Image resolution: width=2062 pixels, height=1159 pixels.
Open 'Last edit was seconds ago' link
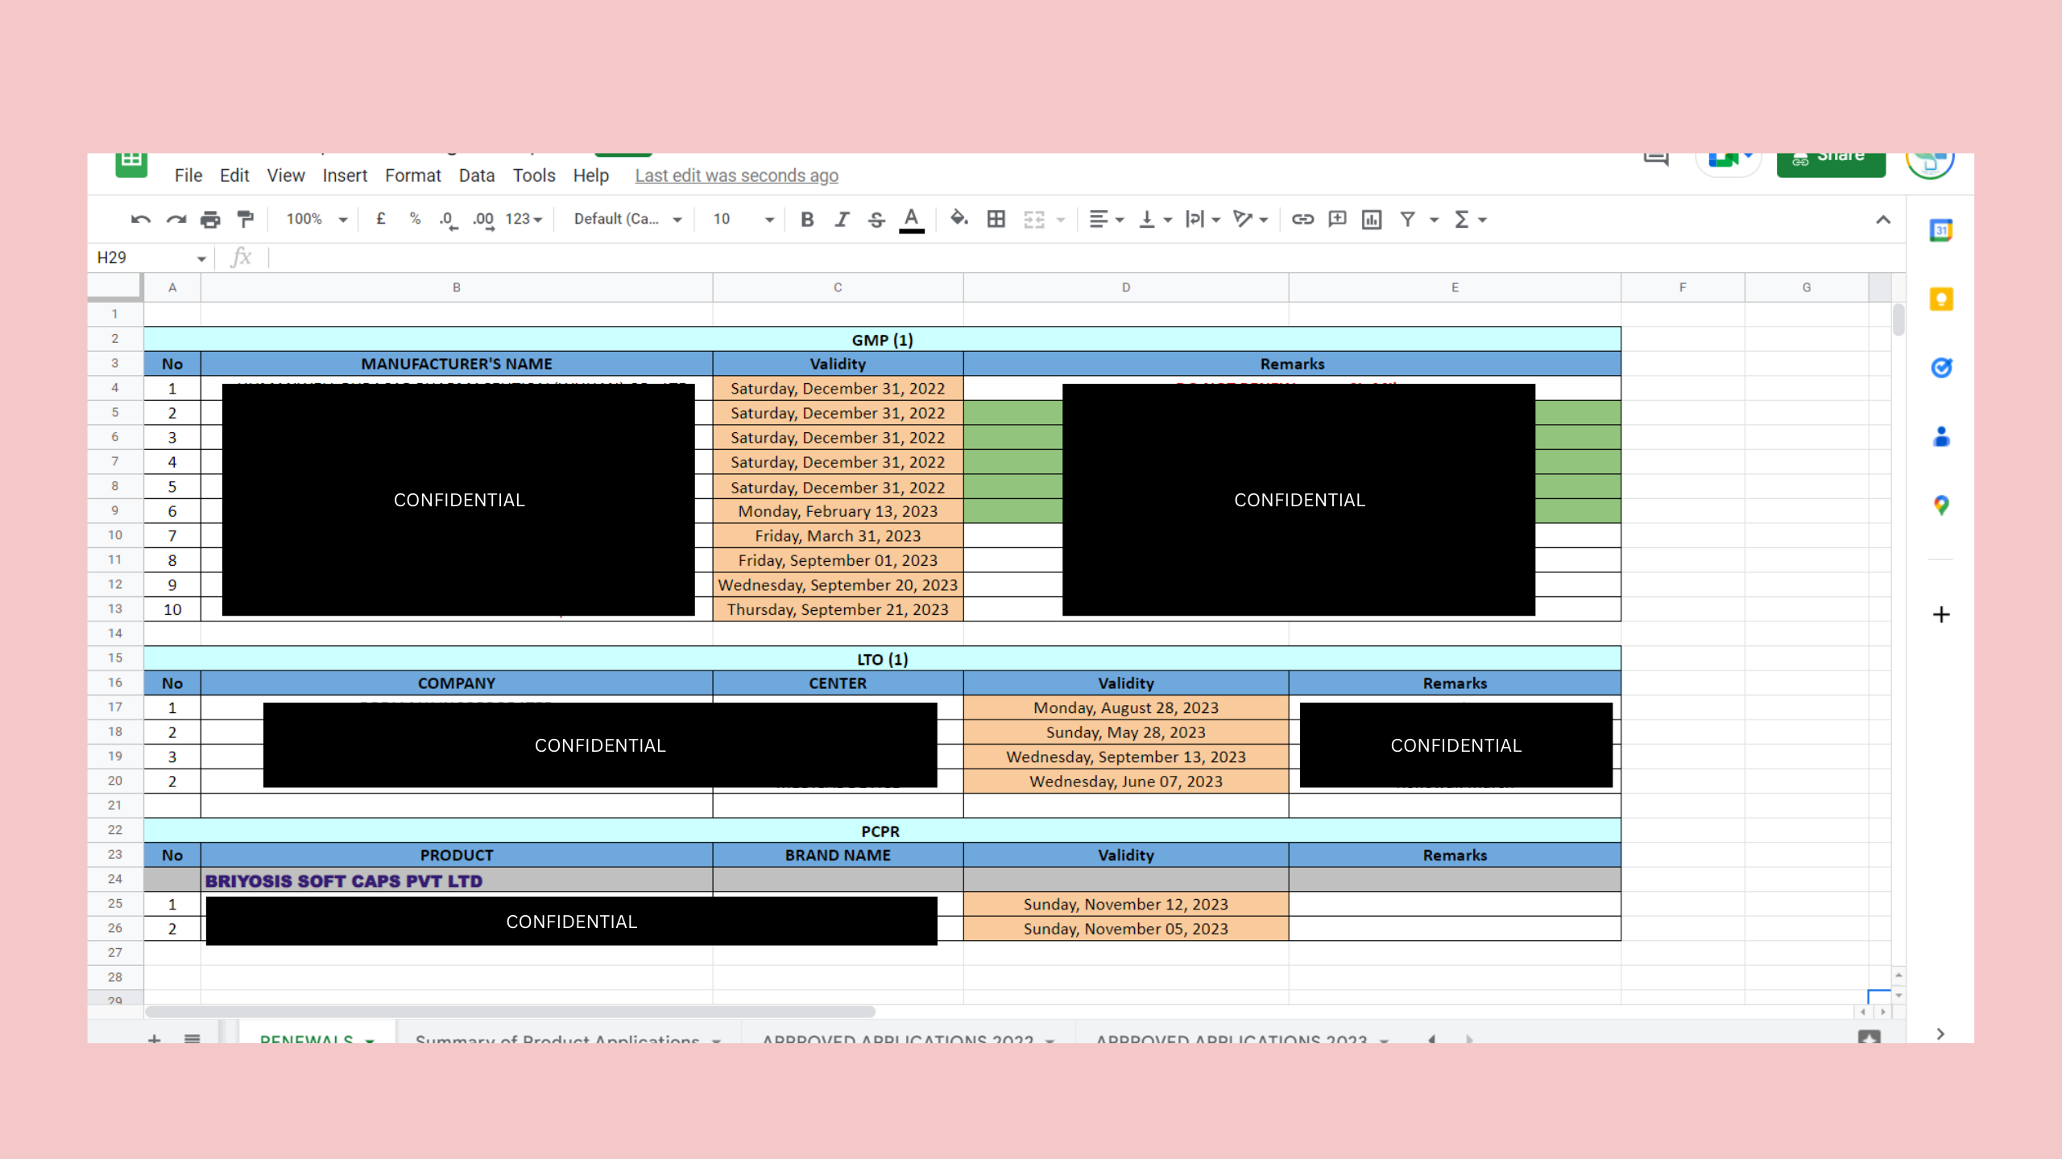[736, 175]
